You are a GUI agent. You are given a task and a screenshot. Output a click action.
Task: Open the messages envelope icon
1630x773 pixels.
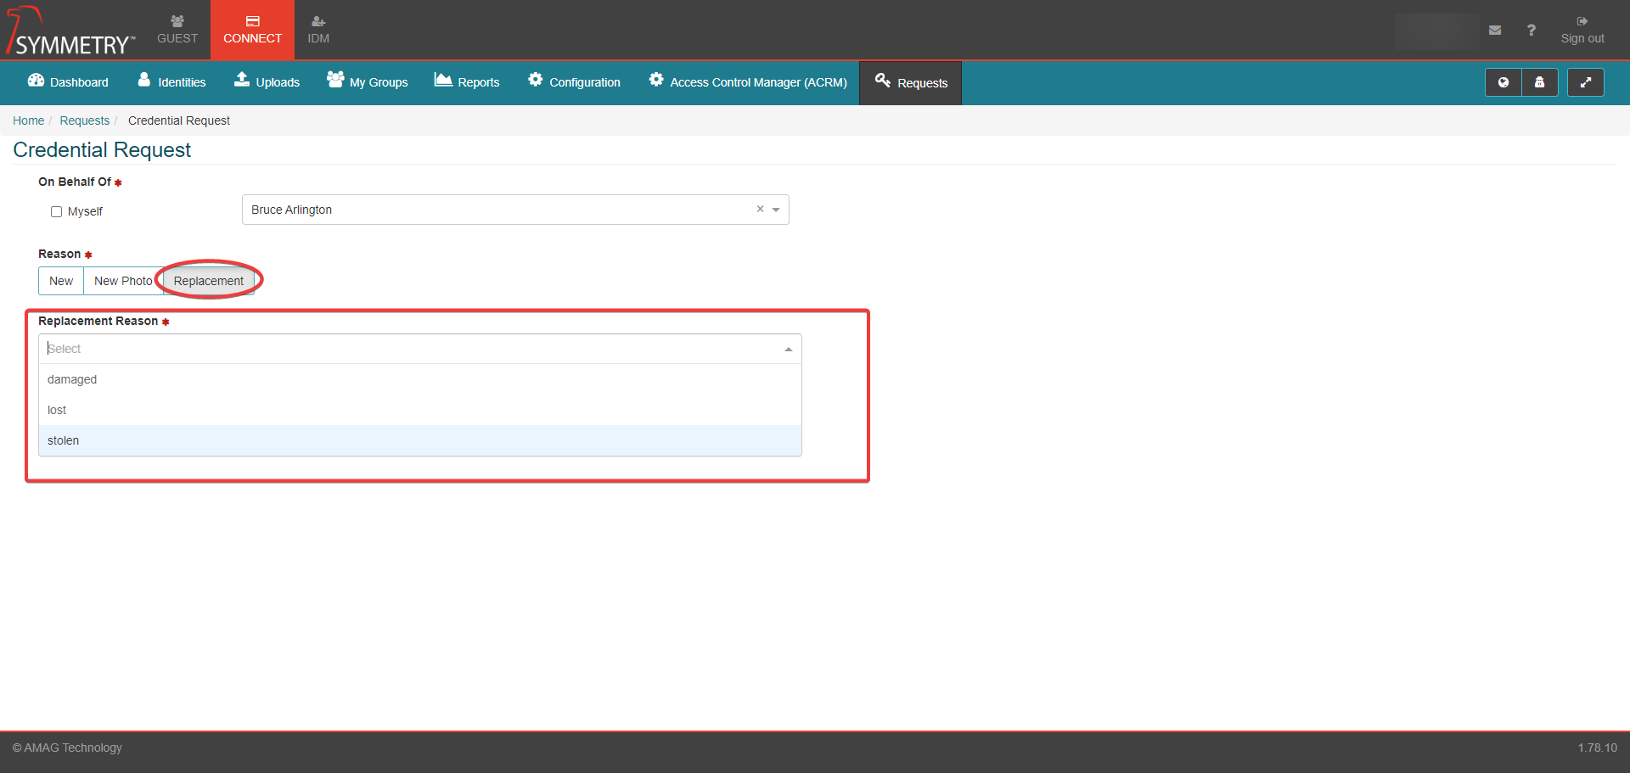pyautogui.click(x=1495, y=30)
